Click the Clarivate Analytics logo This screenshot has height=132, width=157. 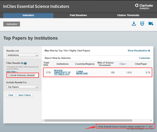click(x=144, y=7)
